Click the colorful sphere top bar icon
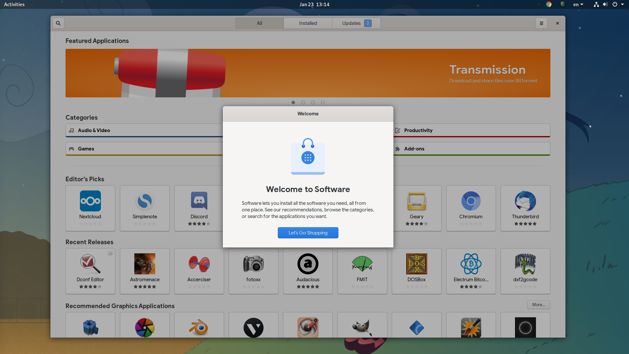The width and height of the screenshot is (629, 354). 562,4
